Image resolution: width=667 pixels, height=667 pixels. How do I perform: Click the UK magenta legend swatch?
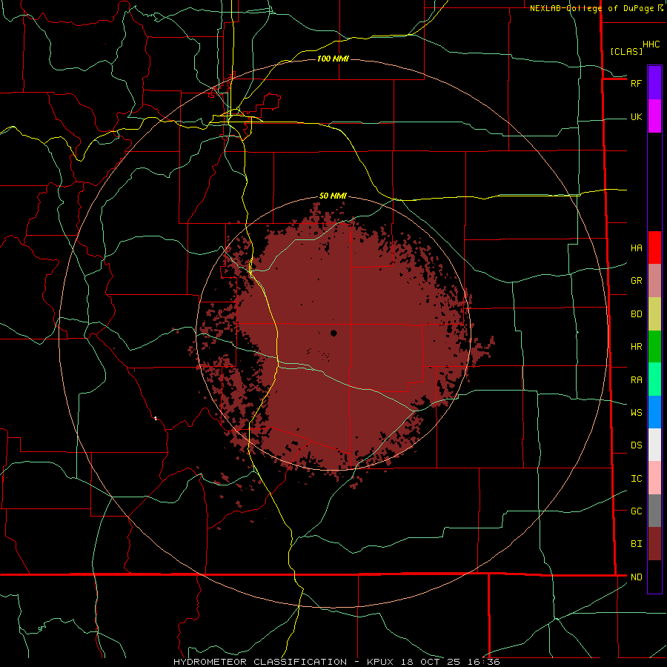coord(654,116)
